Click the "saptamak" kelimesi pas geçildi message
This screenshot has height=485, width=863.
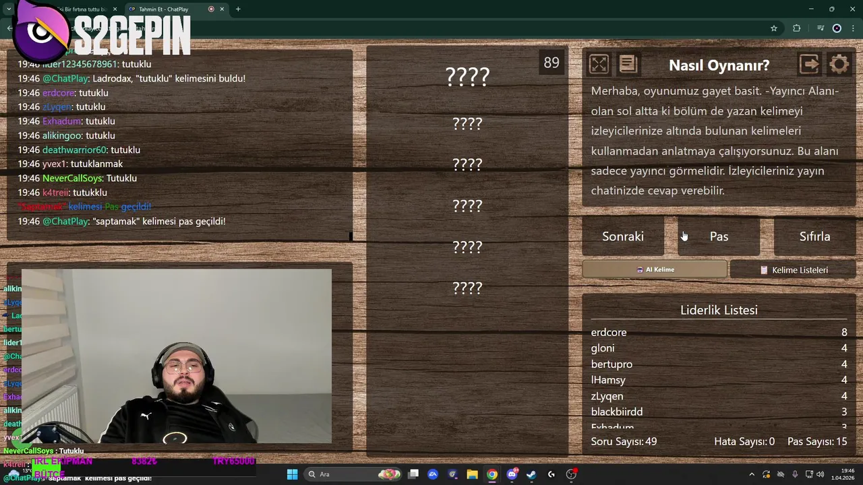coord(121,221)
